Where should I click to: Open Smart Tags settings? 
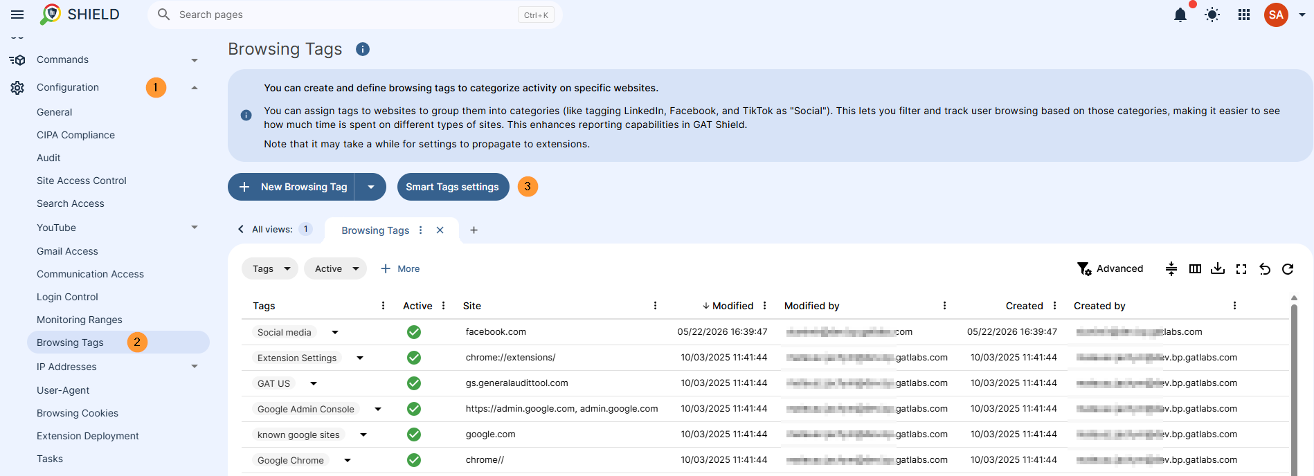pos(453,187)
